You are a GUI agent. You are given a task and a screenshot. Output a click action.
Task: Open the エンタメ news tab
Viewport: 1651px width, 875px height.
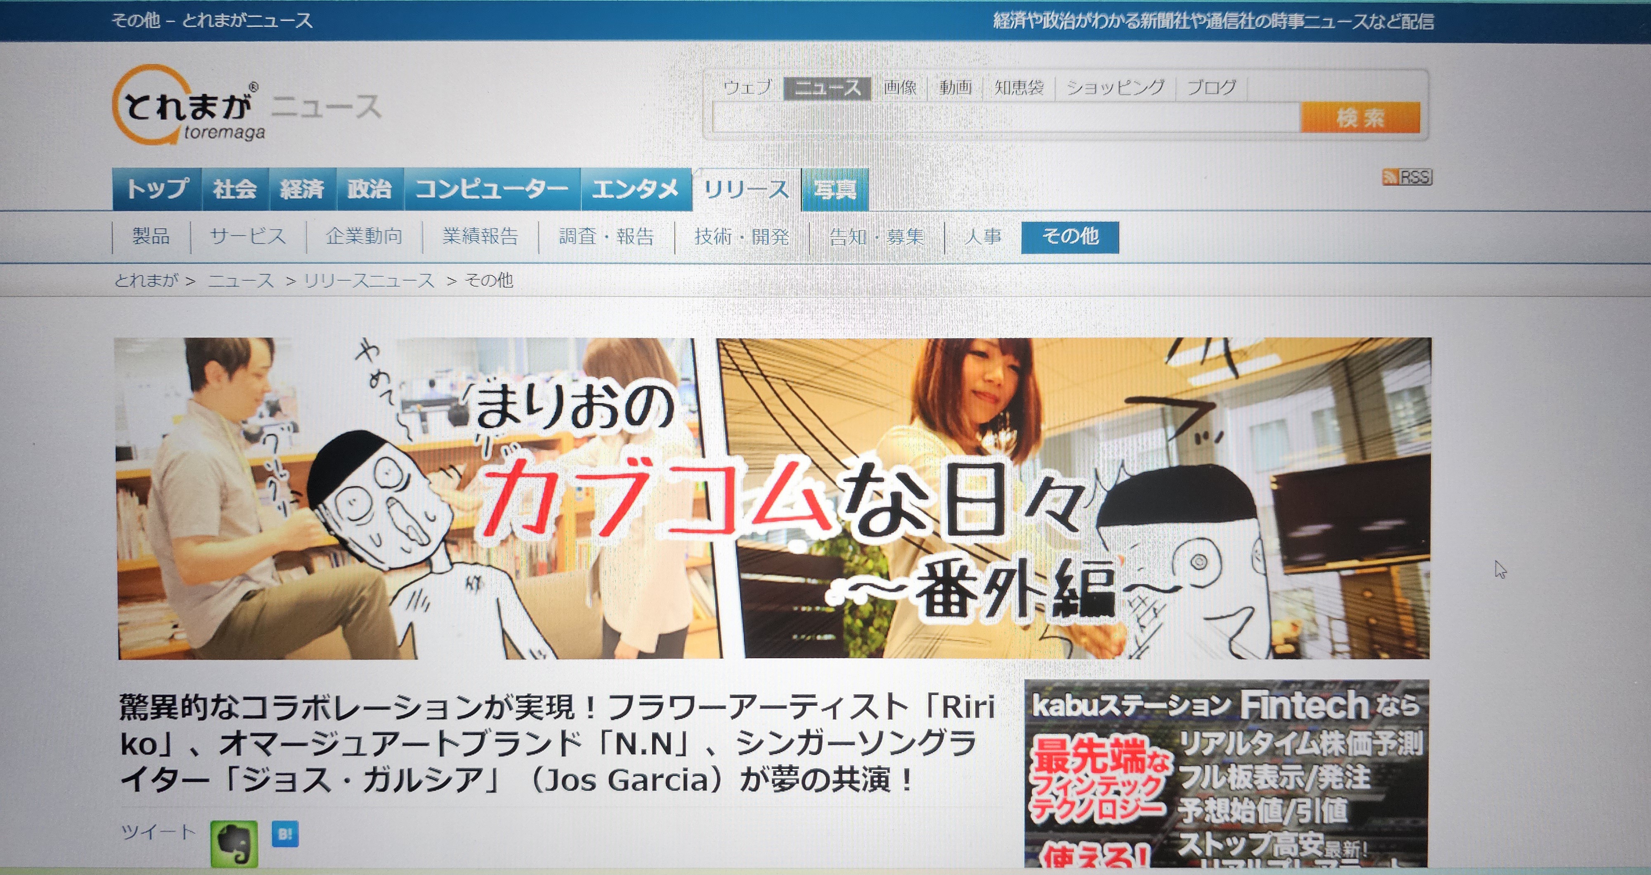click(x=635, y=189)
